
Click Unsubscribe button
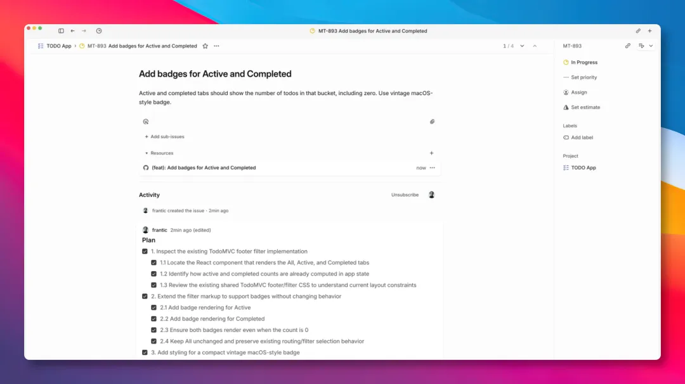(x=405, y=195)
